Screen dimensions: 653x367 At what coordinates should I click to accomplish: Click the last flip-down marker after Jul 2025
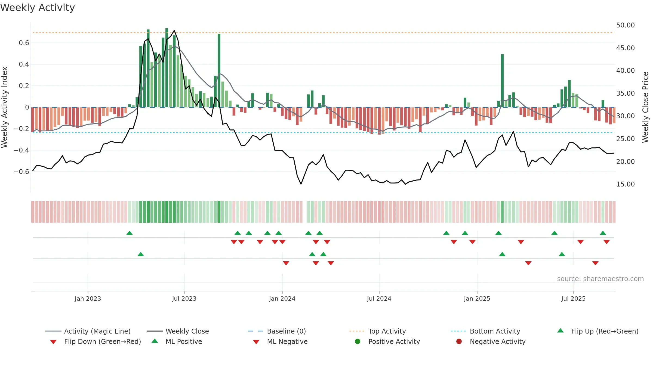[606, 242]
